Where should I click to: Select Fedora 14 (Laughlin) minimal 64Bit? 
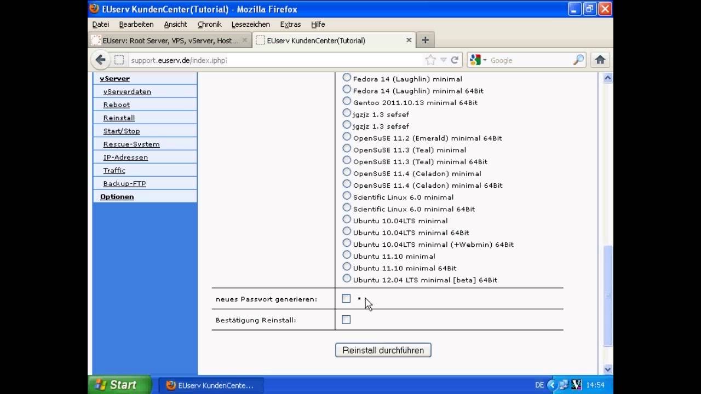coord(347,90)
